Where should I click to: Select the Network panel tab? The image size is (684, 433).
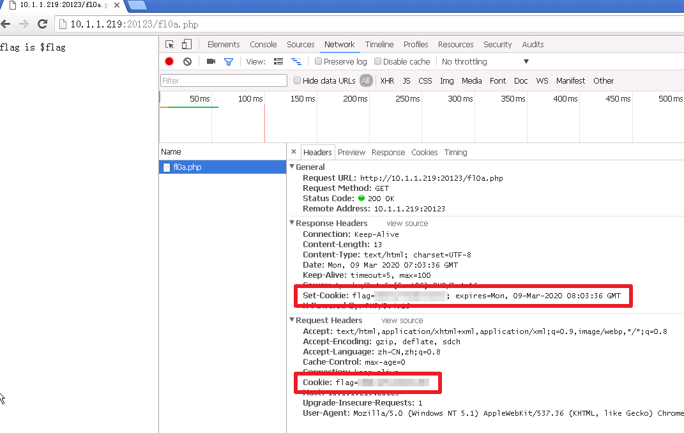tap(339, 45)
